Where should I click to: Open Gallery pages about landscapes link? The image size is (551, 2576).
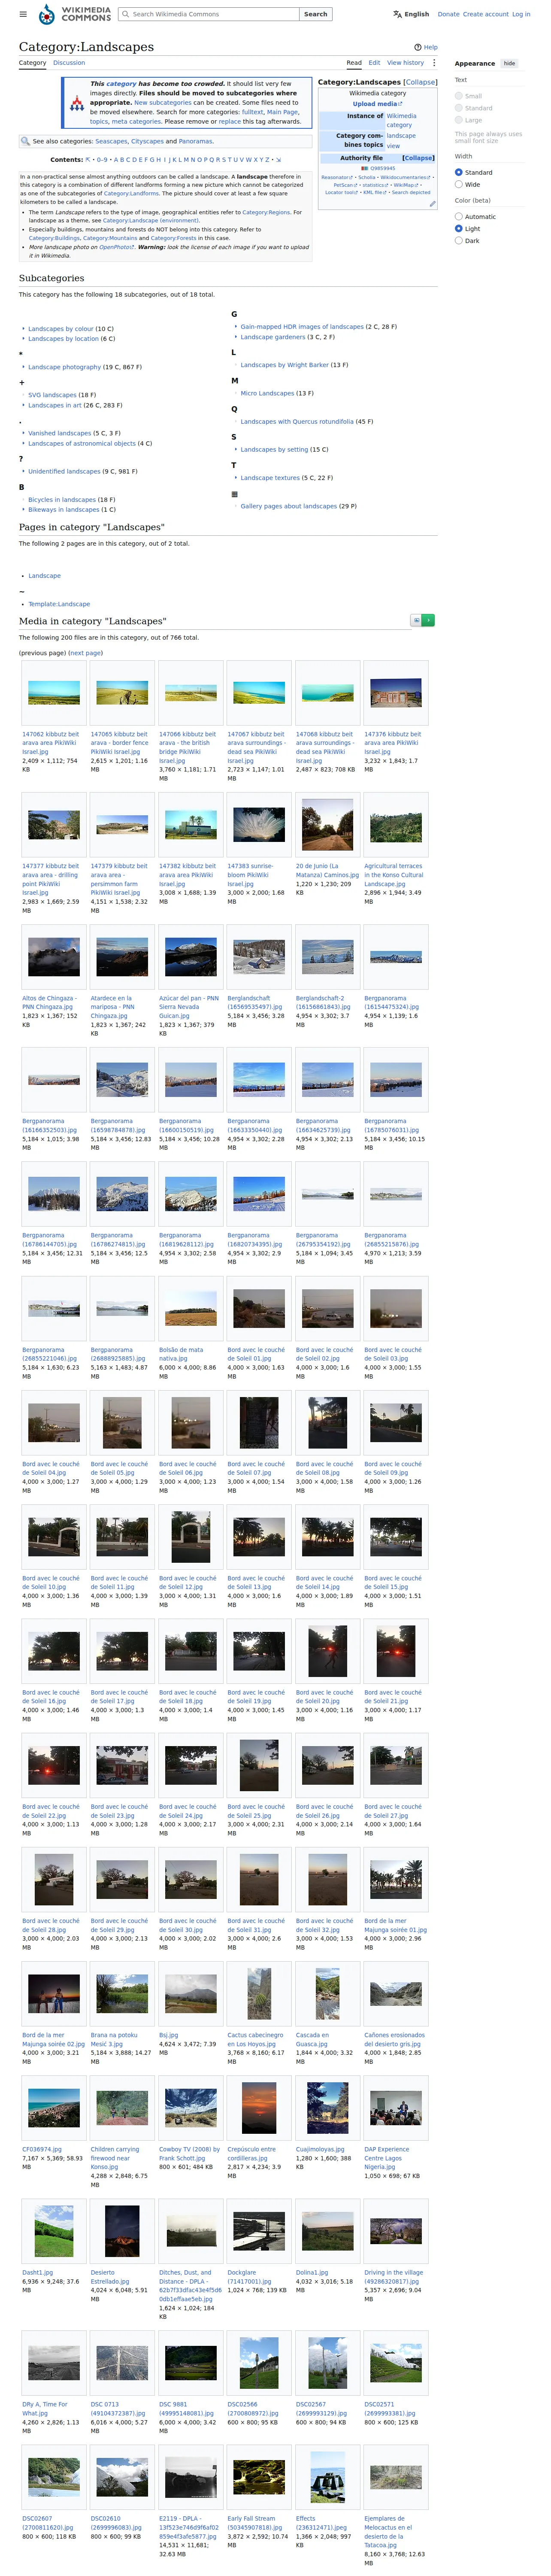point(289,506)
